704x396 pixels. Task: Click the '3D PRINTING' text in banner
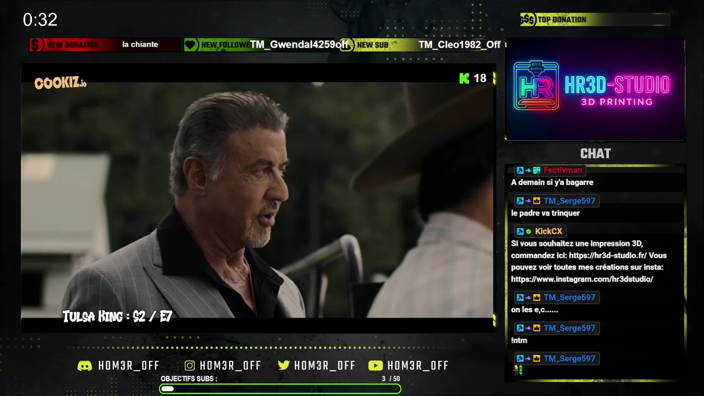point(617,102)
